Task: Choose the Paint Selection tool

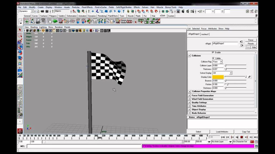Action: (x=20, y=41)
